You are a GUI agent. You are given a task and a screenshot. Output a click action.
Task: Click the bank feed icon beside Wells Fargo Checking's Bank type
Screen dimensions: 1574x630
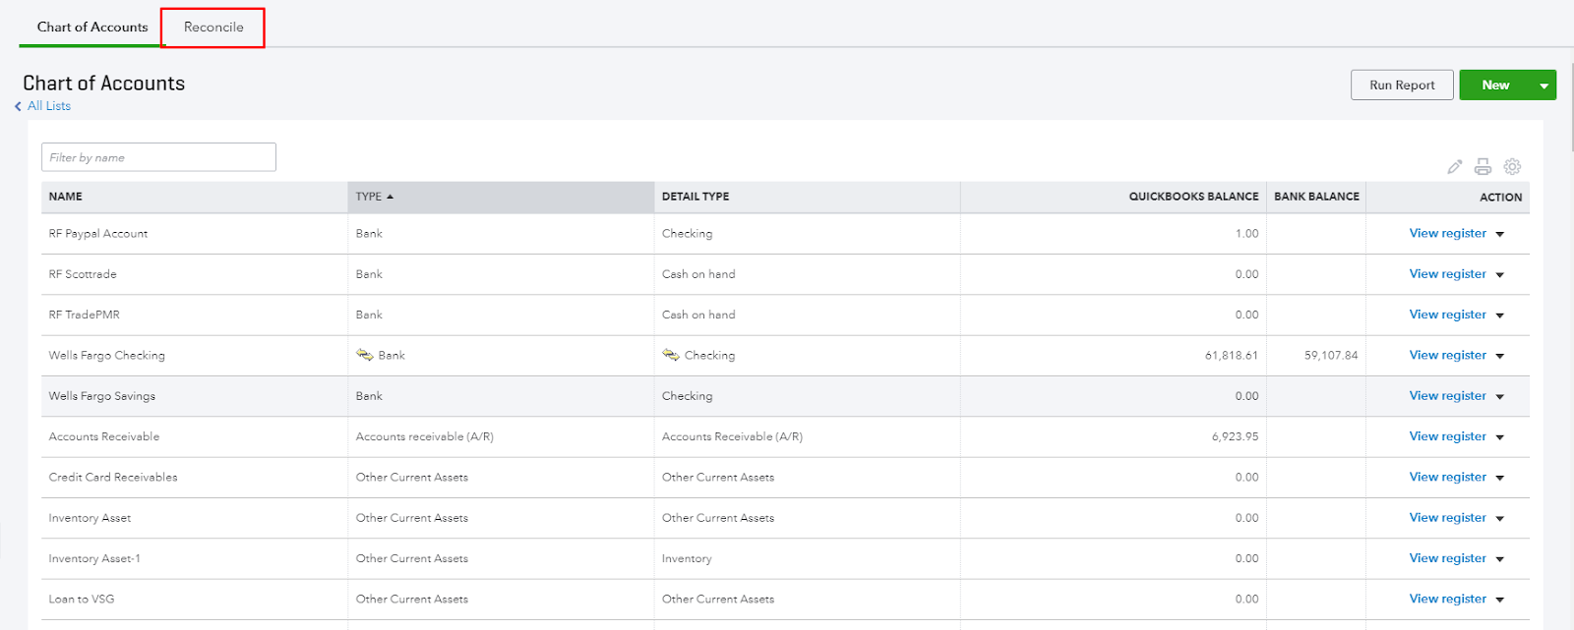[364, 355]
